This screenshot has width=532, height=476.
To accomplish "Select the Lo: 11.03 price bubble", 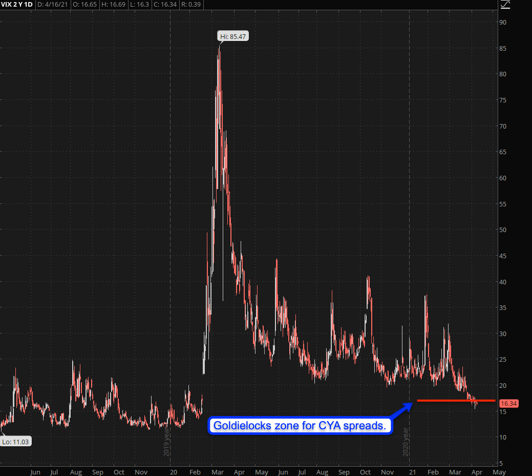I will 15,442.
